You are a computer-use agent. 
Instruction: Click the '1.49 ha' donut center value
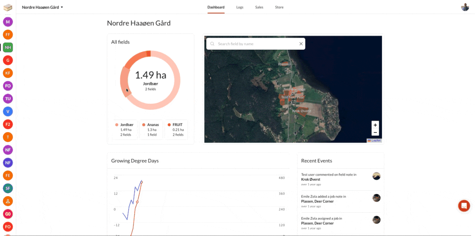pos(150,75)
